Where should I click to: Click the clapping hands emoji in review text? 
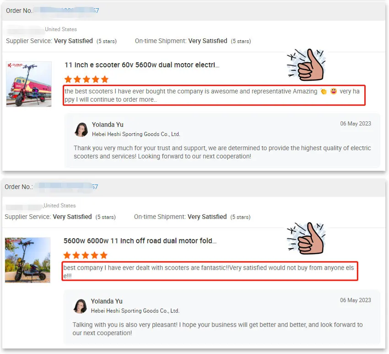coord(324,91)
